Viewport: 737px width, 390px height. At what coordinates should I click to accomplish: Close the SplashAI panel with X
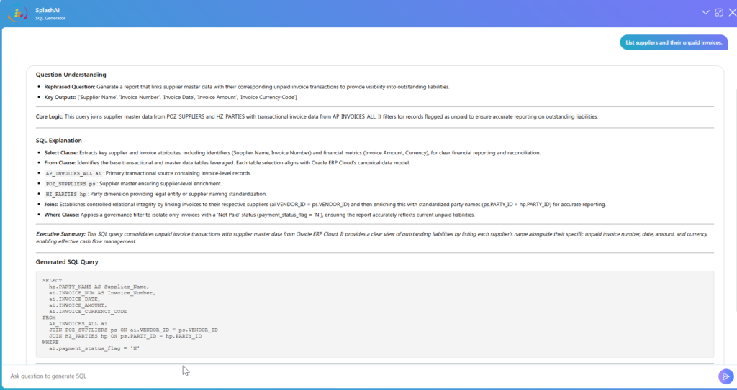(x=731, y=13)
